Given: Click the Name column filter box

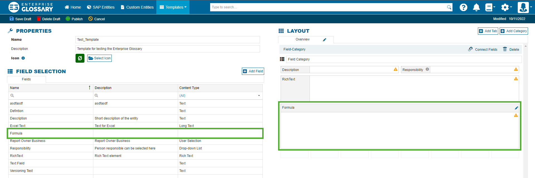Looking at the screenshot, I should point(51,96).
